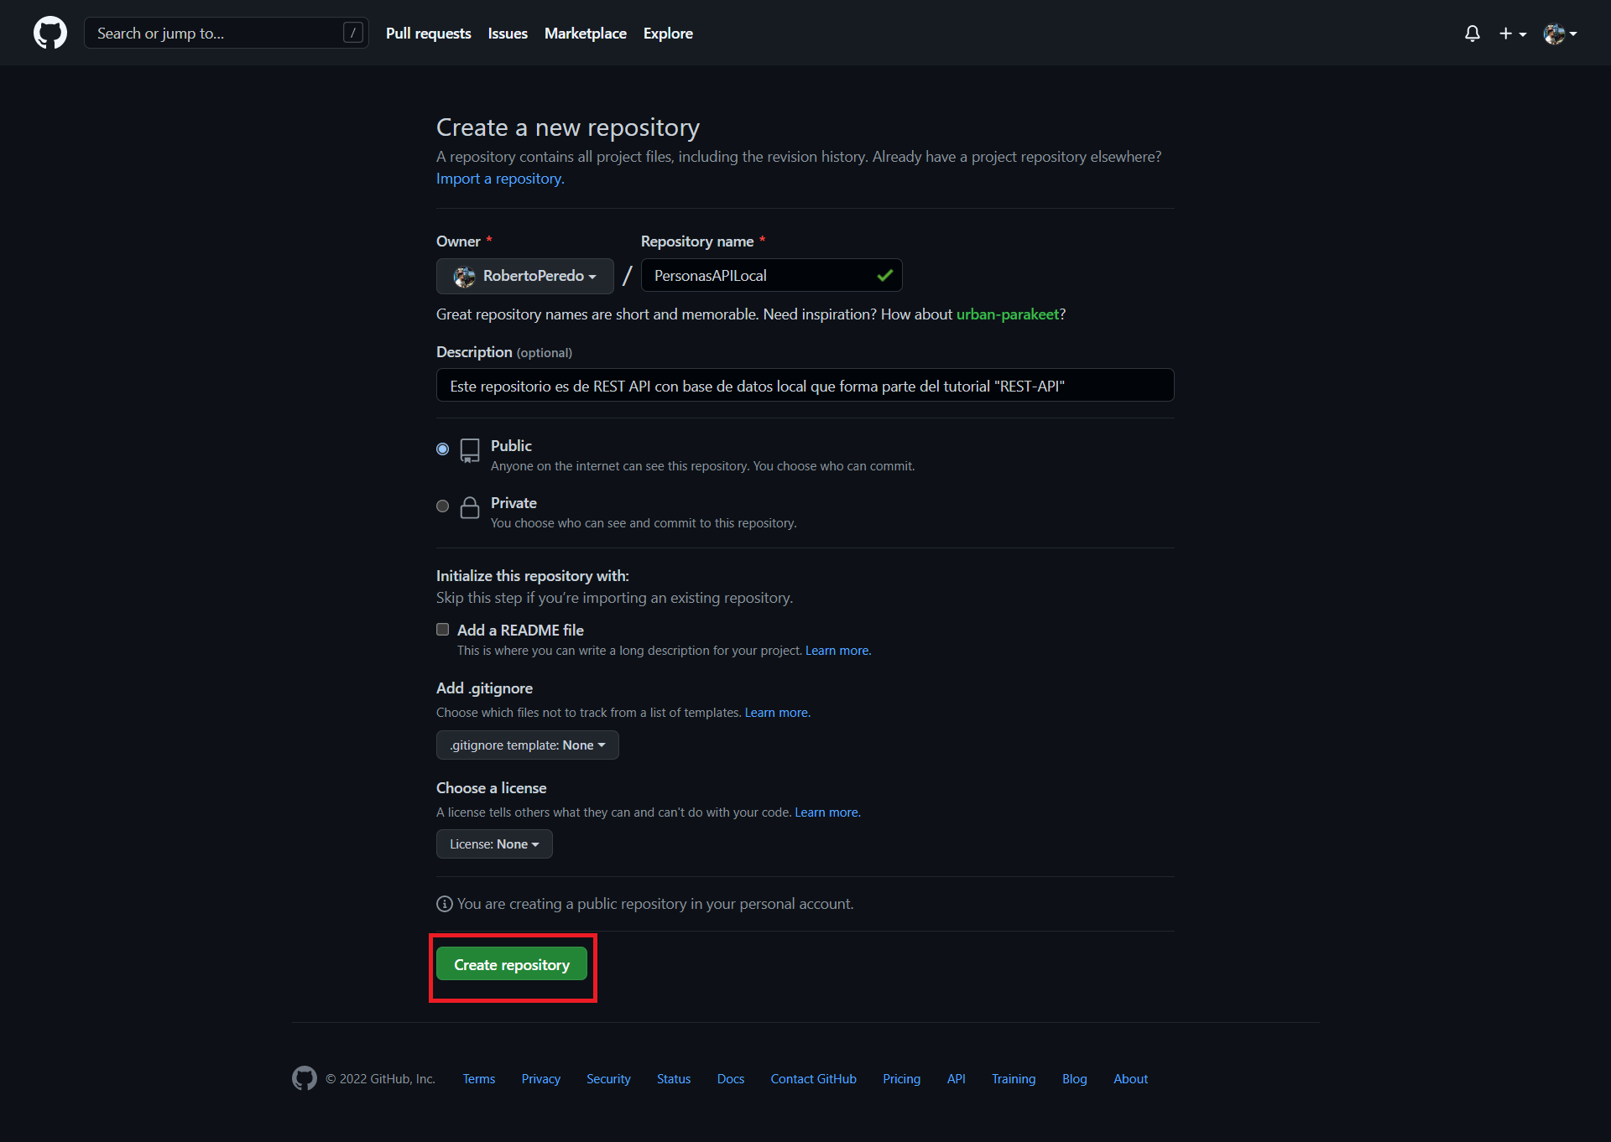The width and height of the screenshot is (1611, 1142).
Task: Open the Training footer link
Action: [x=1014, y=1079]
